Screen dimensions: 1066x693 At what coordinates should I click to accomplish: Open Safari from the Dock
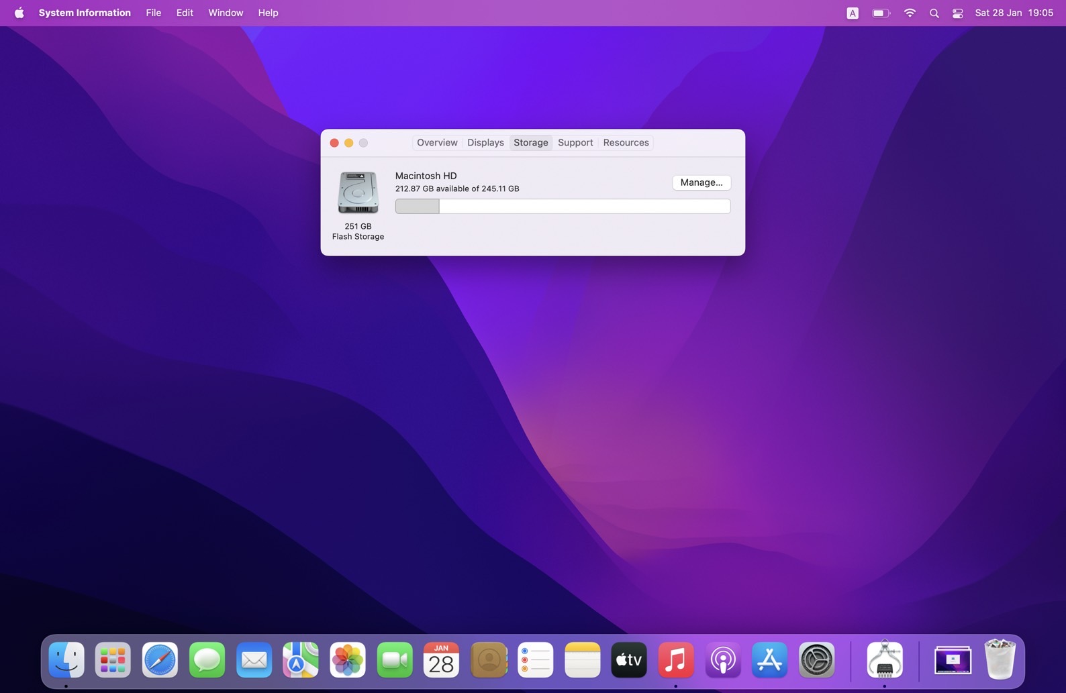[160, 660]
